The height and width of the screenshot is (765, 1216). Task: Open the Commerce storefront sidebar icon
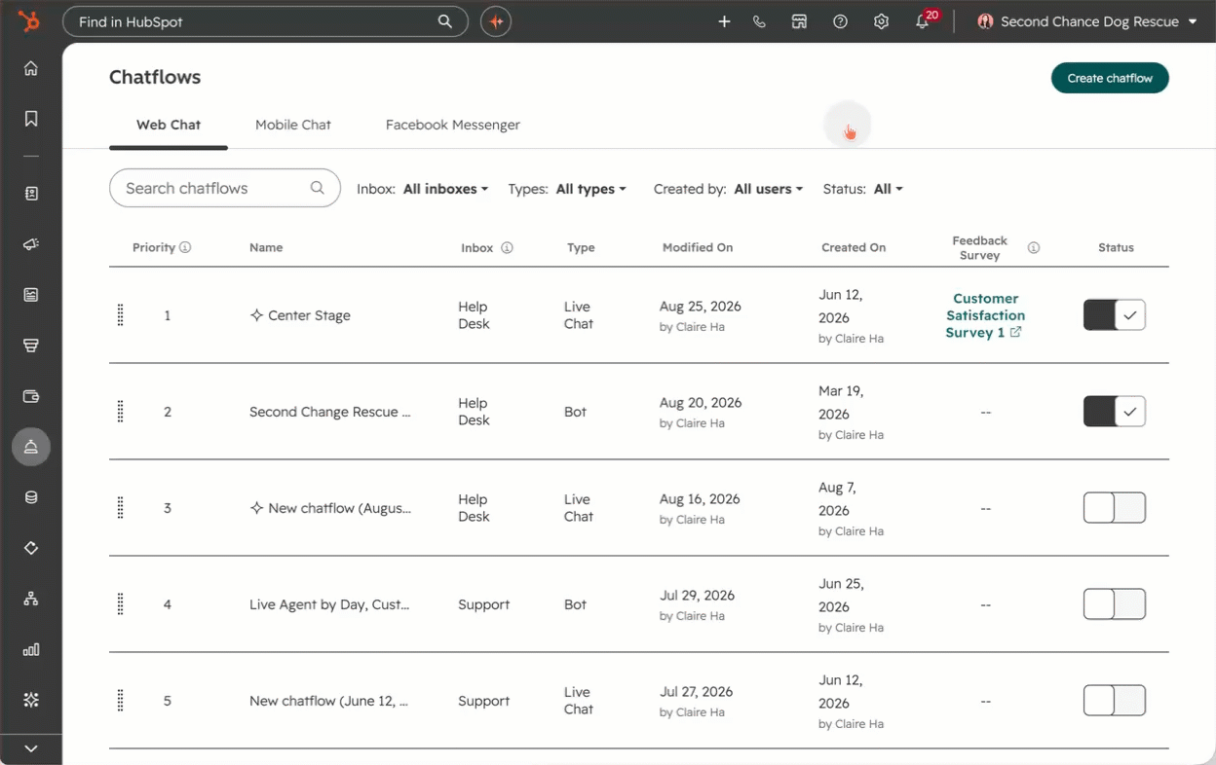[31, 346]
